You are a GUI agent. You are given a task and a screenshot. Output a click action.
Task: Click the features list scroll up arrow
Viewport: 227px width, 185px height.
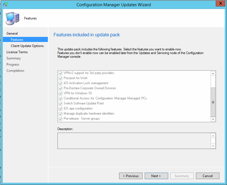[x=213, y=73]
